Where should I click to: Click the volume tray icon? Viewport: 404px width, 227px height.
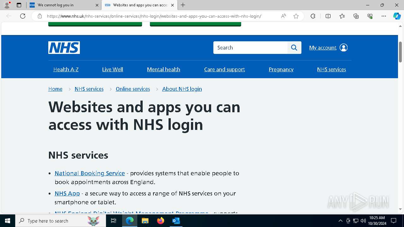(x=363, y=221)
